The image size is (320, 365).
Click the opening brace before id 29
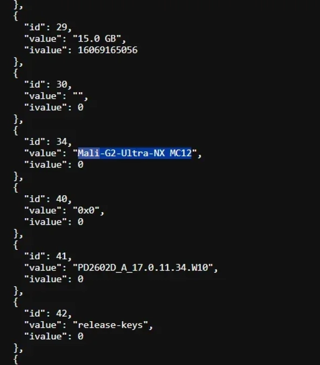pos(16,16)
